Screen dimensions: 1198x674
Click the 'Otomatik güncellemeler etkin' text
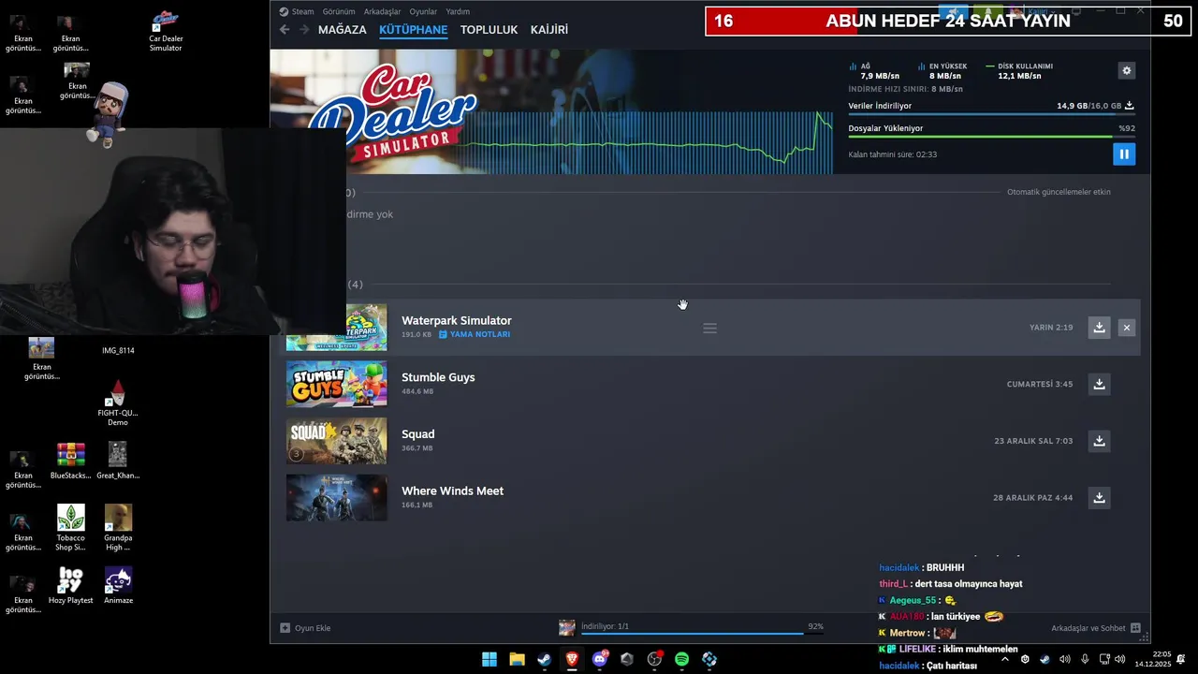click(1059, 192)
